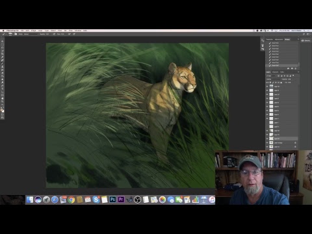Select the highlighted Brush Tool history state
Image resolution: width=312 pixels, height=234 pixels.
282,65
